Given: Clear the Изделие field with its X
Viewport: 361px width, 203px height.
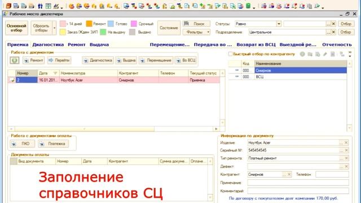Looking at the screenshot, I should (x=346, y=143).
